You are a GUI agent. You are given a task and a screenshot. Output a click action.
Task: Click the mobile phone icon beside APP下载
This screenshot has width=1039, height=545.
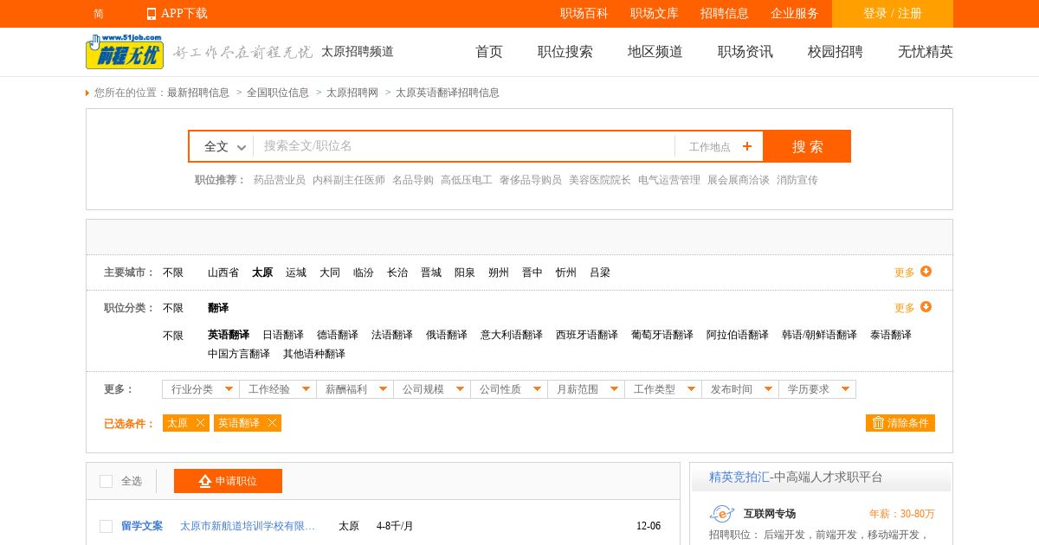152,14
